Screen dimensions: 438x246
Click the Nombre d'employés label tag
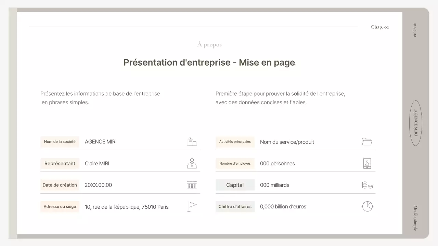click(235, 163)
